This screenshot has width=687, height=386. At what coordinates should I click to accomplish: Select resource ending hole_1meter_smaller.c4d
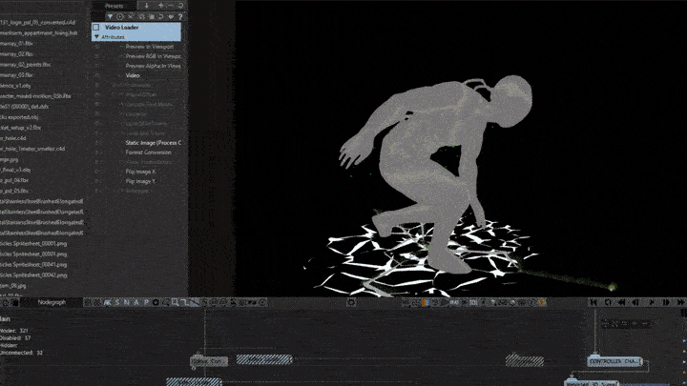click(32, 149)
